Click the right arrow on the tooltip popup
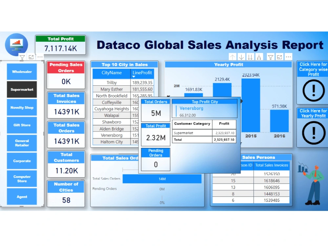328x246 pixels. pyautogui.click(x=241, y=101)
